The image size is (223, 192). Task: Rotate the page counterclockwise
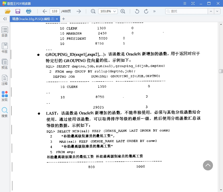(137, 11)
